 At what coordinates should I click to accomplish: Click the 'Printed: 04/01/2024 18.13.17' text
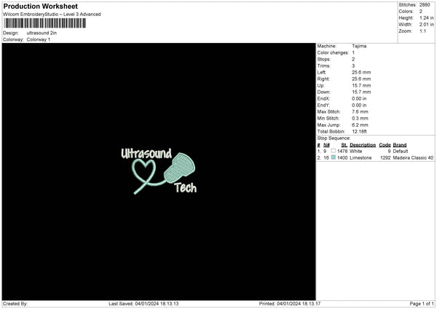coord(290,304)
